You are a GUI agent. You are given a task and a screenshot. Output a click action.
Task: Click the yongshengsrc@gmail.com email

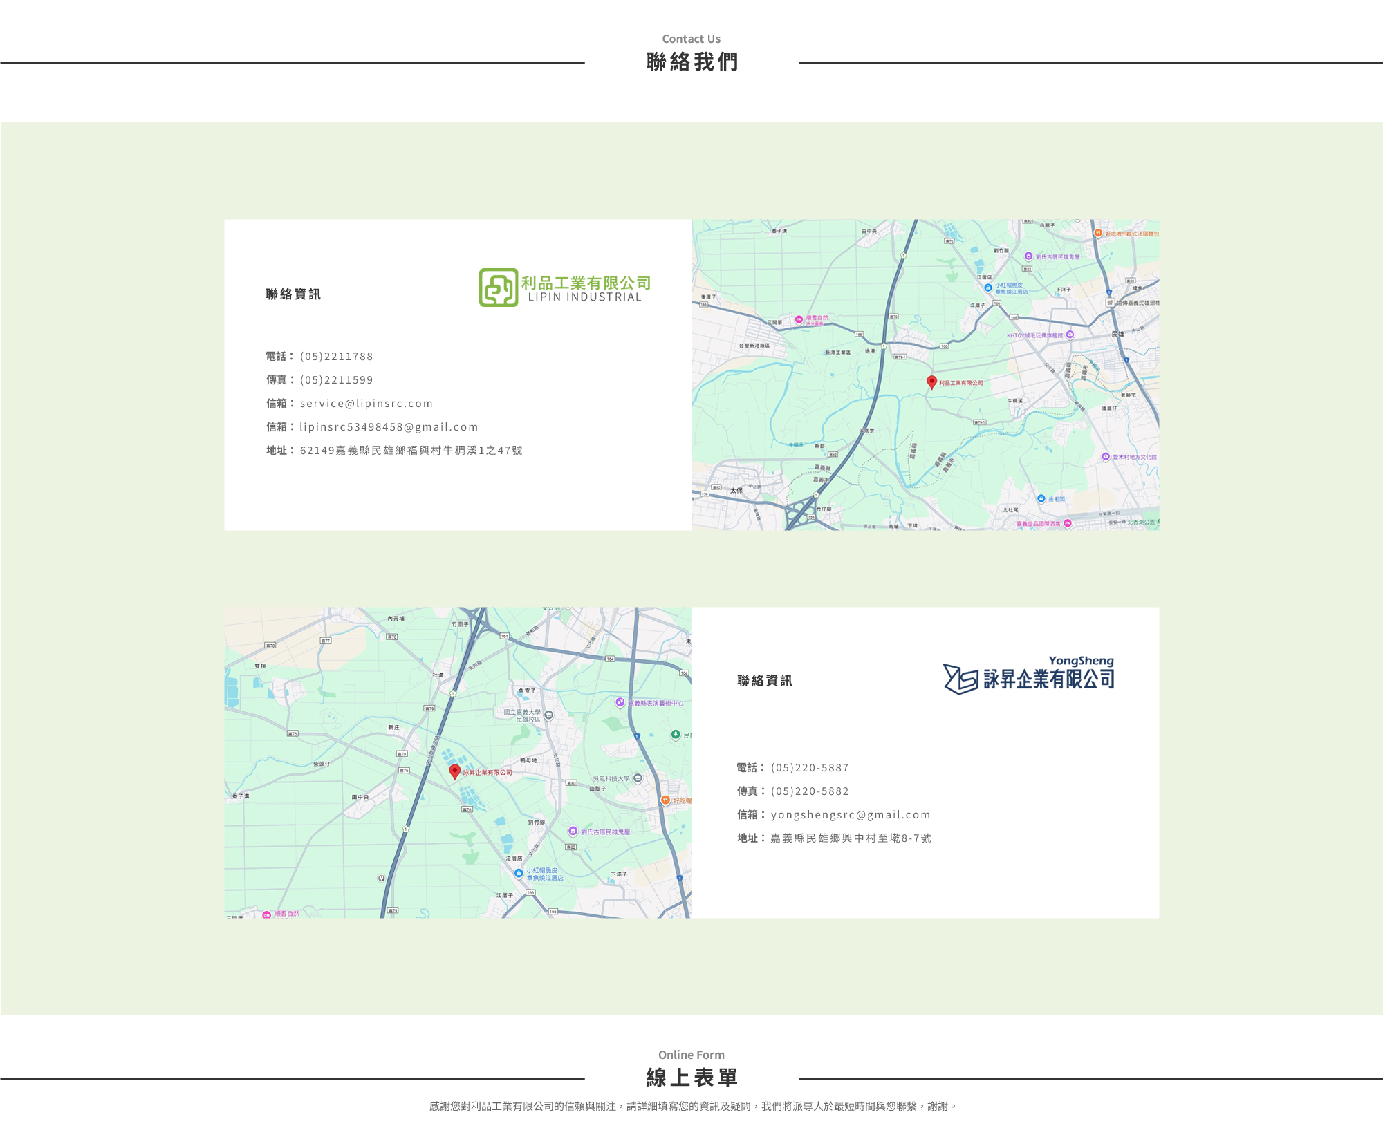[850, 815]
